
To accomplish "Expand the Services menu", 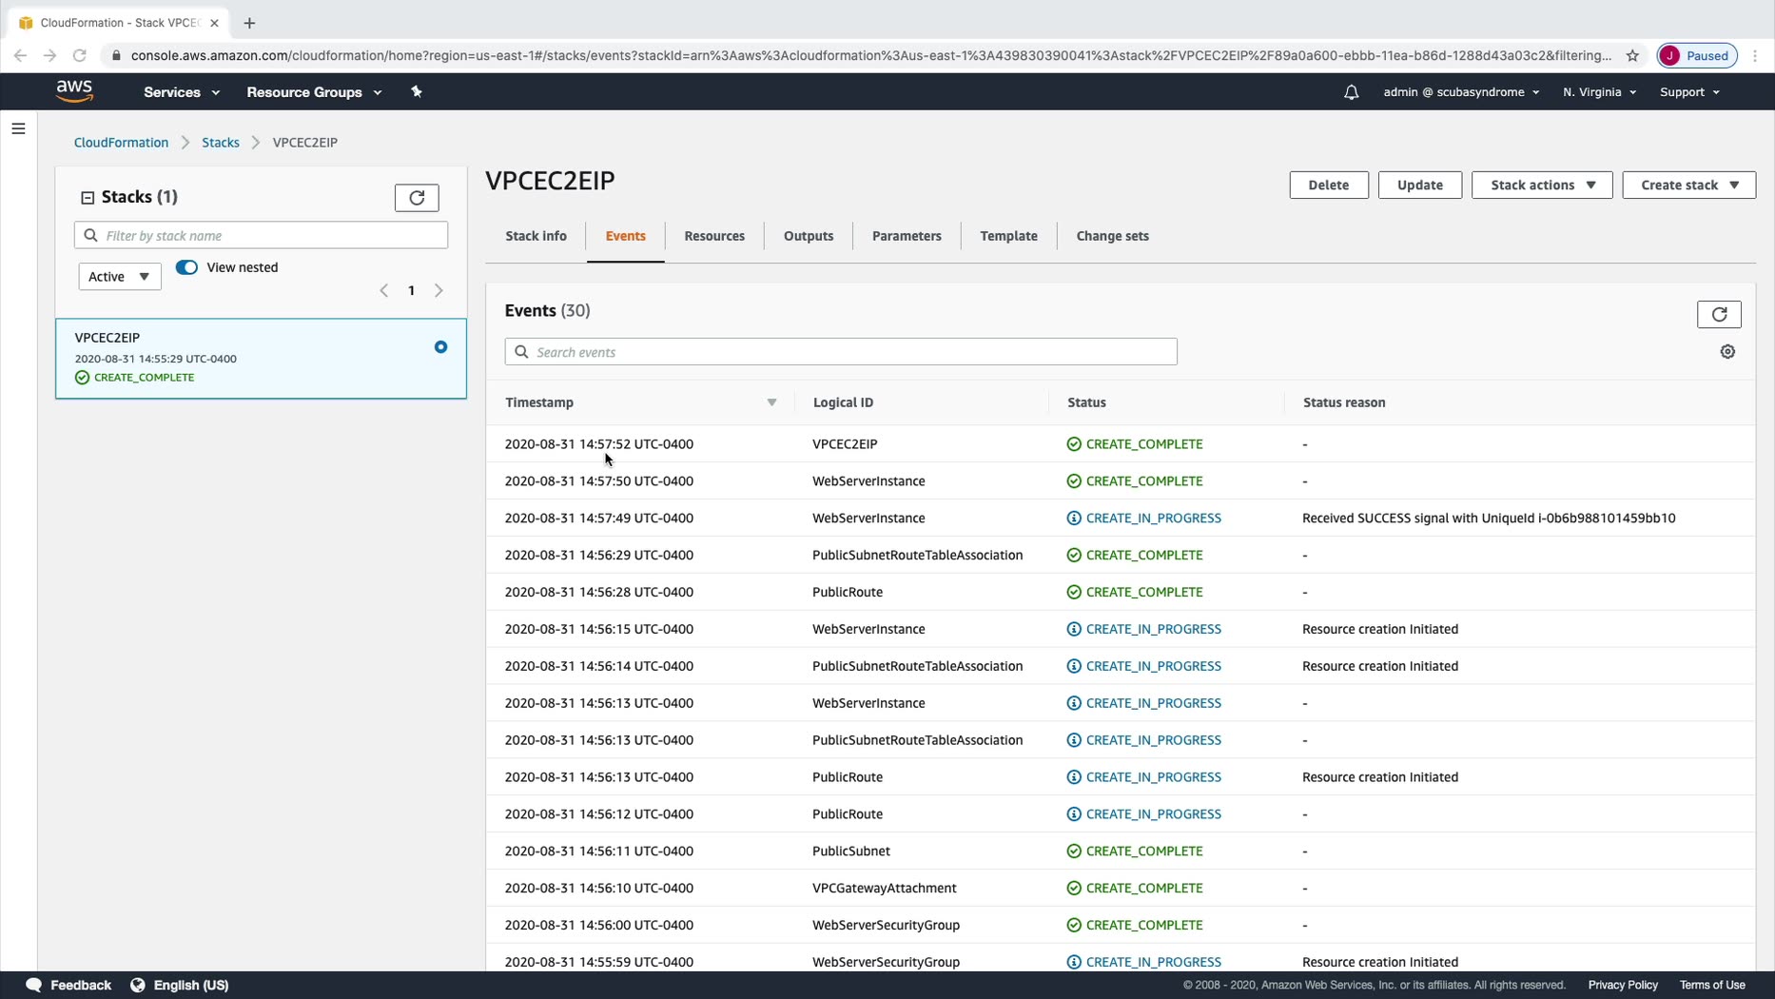I will point(182,92).
